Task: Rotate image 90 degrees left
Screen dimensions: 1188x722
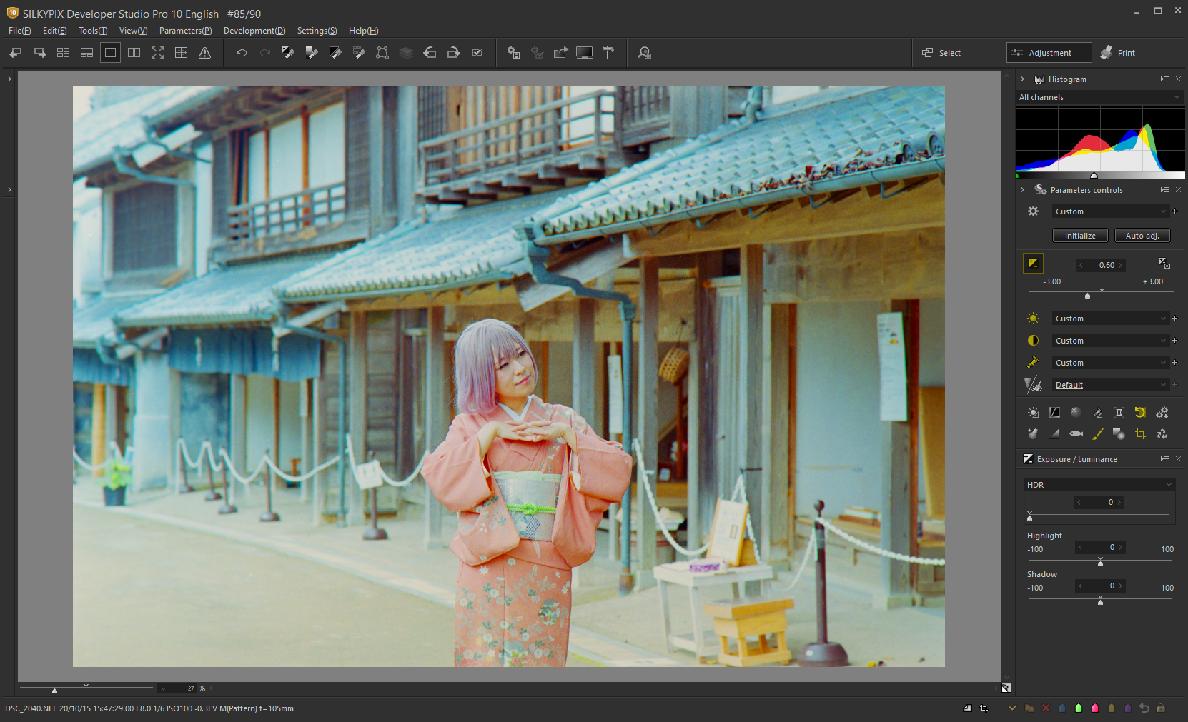Action: coord(430,53)
